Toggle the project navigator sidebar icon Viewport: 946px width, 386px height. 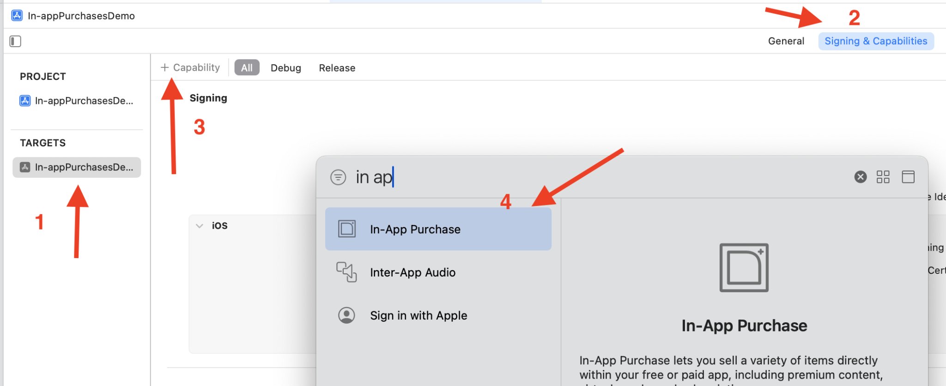click(15, 42)
